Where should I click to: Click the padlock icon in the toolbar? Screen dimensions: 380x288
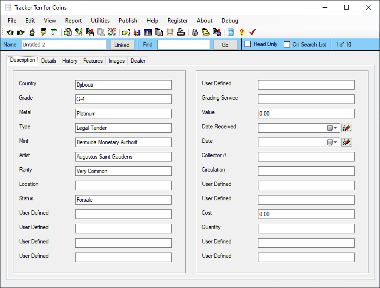195,33
